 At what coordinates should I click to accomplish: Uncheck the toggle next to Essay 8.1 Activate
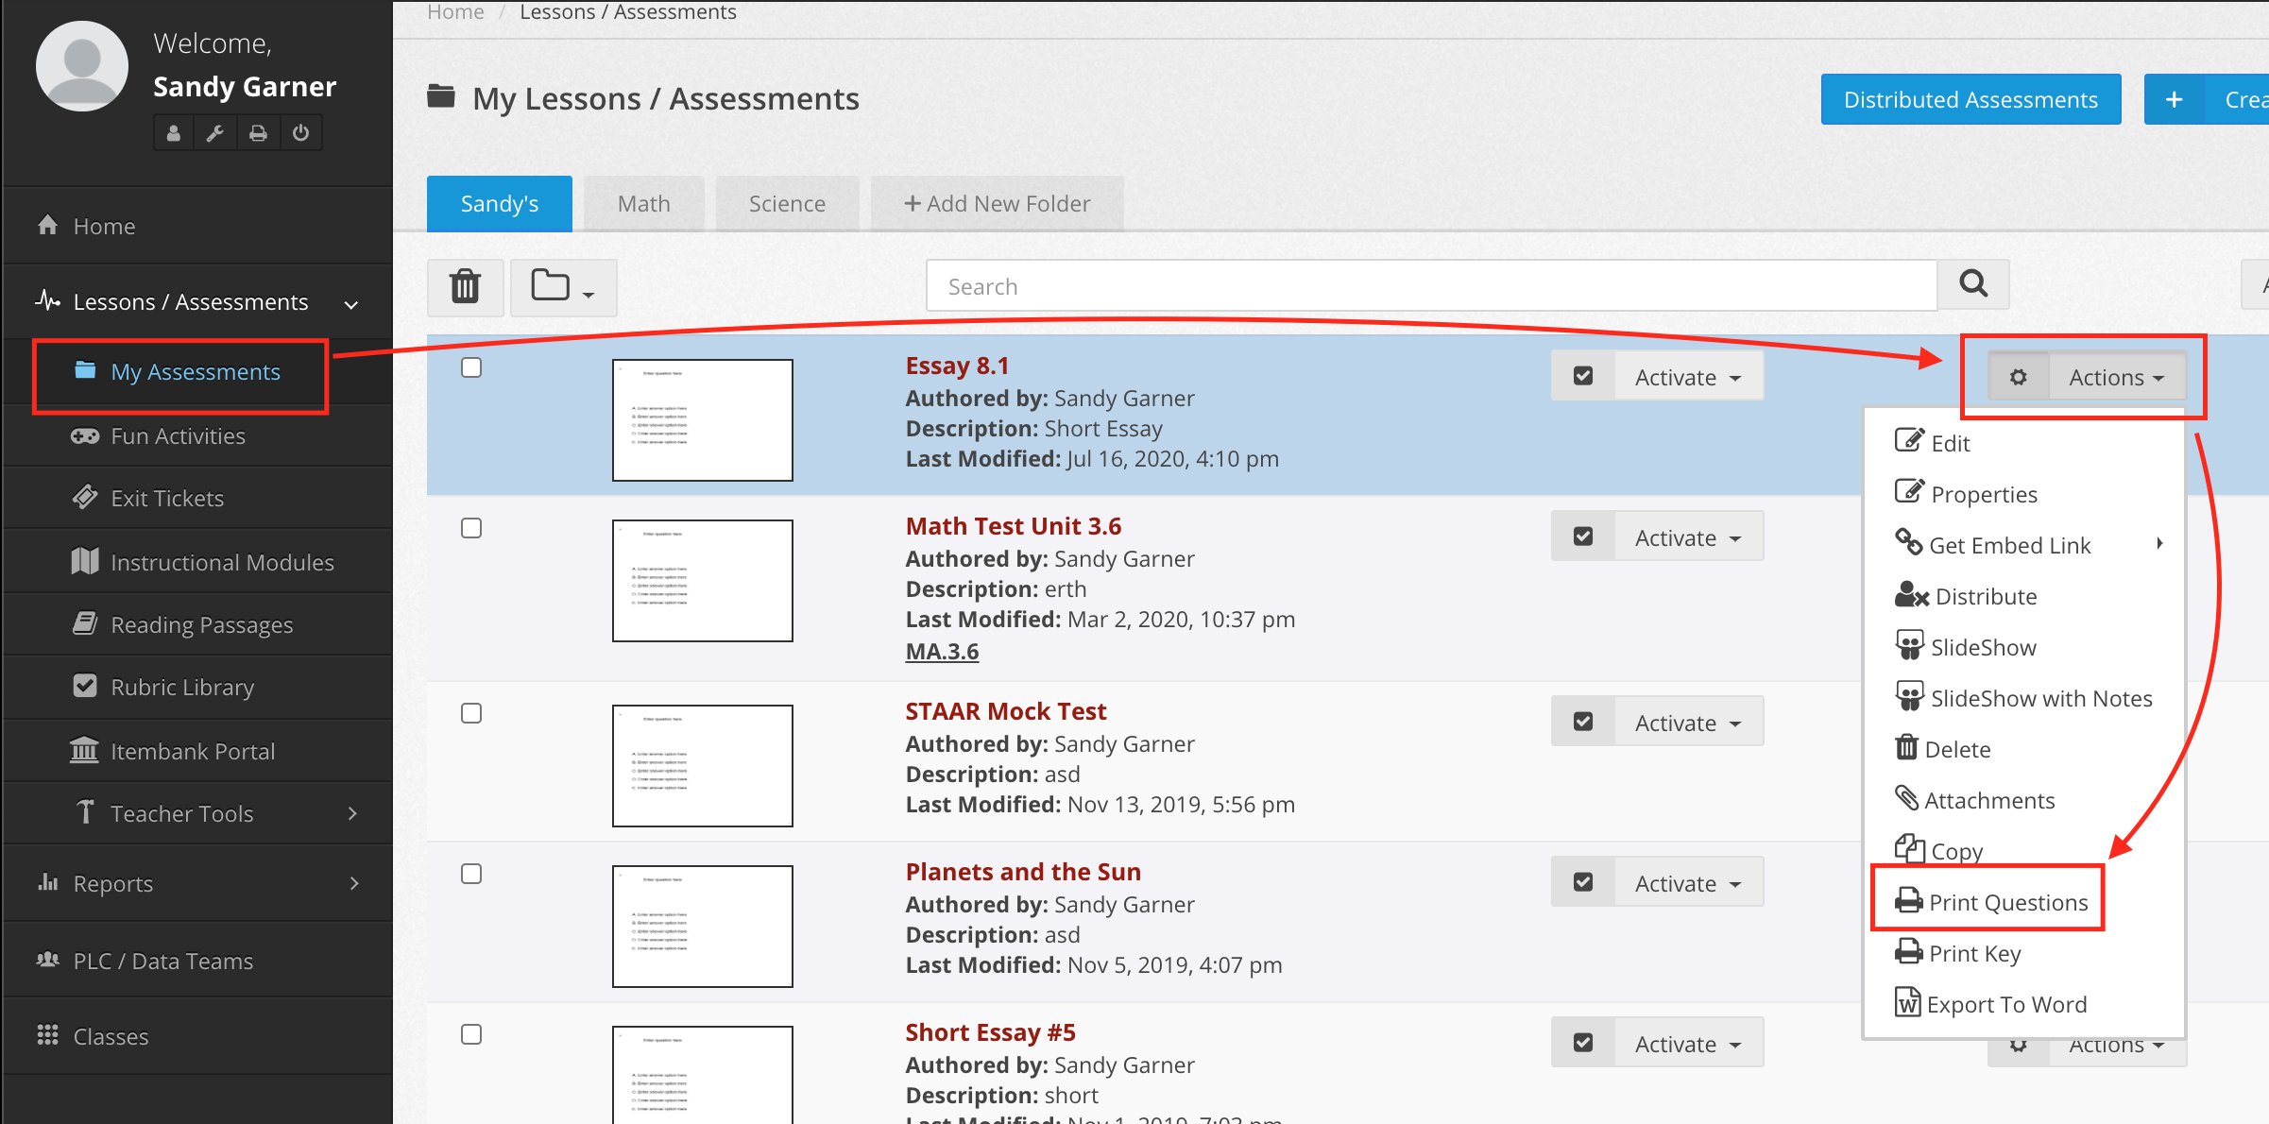click(1582, 375)
